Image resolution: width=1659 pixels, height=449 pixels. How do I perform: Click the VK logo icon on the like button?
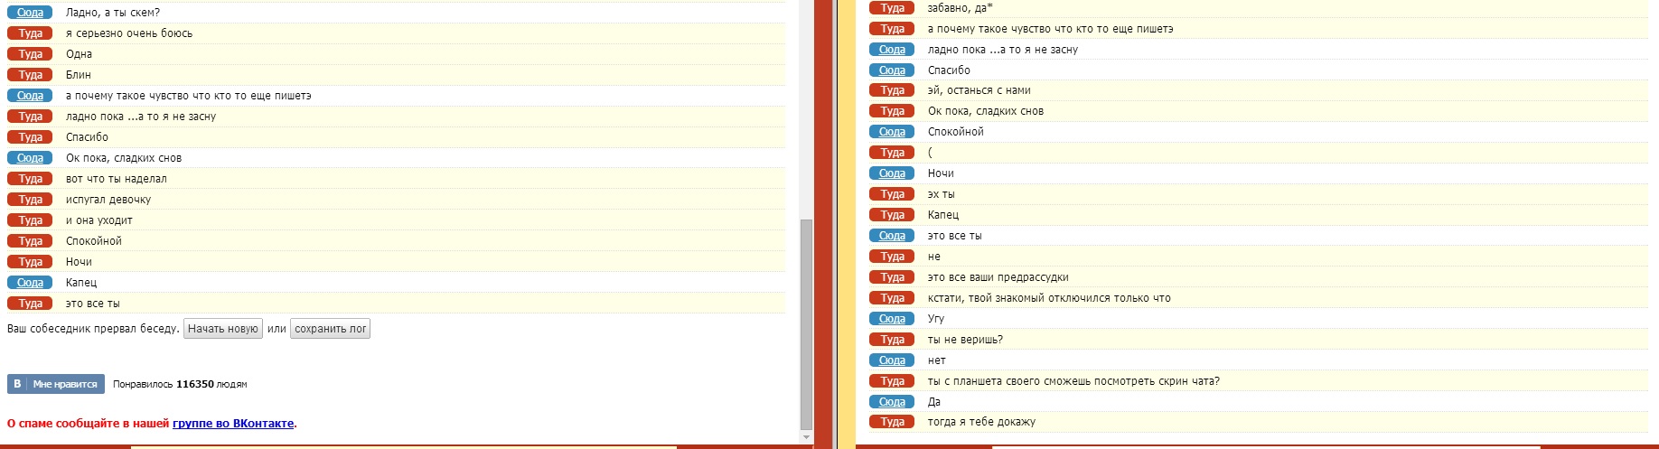(17, 384)
